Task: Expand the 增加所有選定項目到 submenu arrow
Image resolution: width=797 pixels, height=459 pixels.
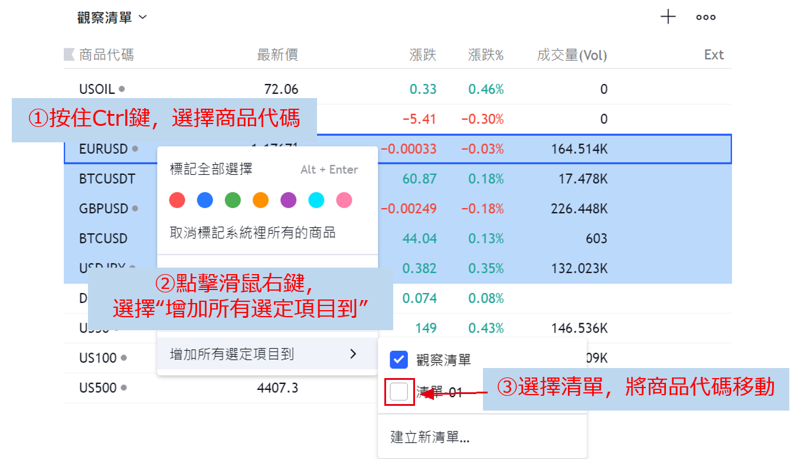Action: tap(353, 354)
